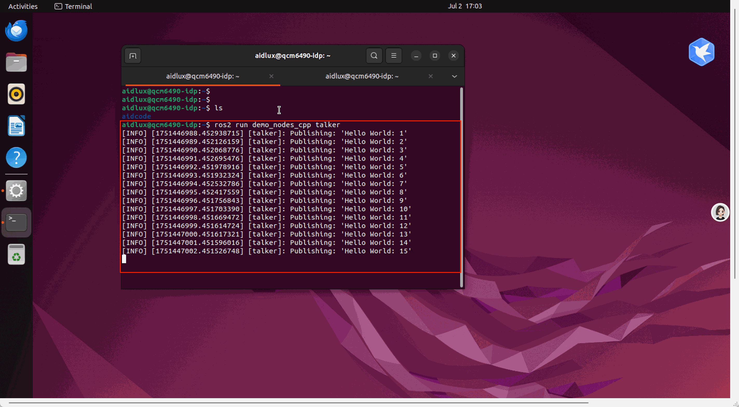This screenshot has width=739, height=407.
Task: Switch to the second aidlux@qcm6490-idp tab
Action: coord(362,76)
